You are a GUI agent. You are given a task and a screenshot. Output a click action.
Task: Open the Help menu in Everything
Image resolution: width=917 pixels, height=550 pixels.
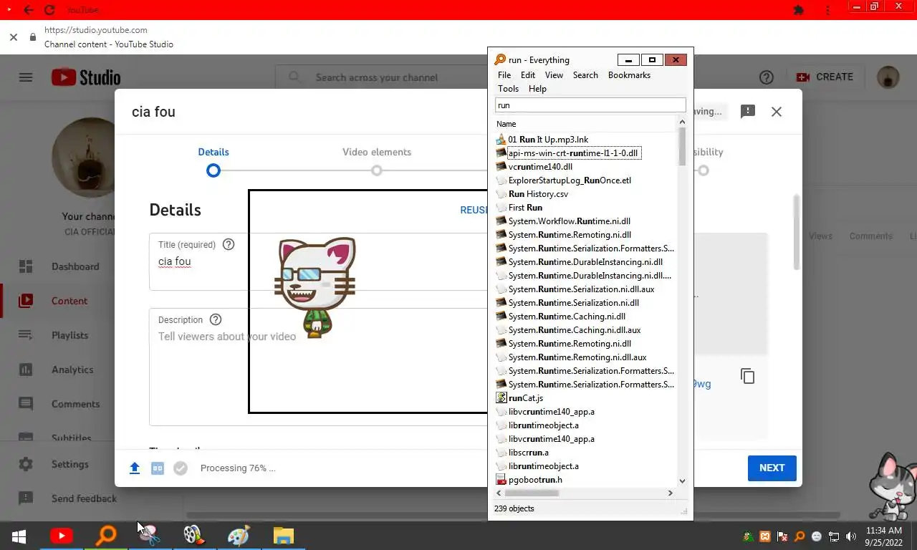(x=537, y=89)
